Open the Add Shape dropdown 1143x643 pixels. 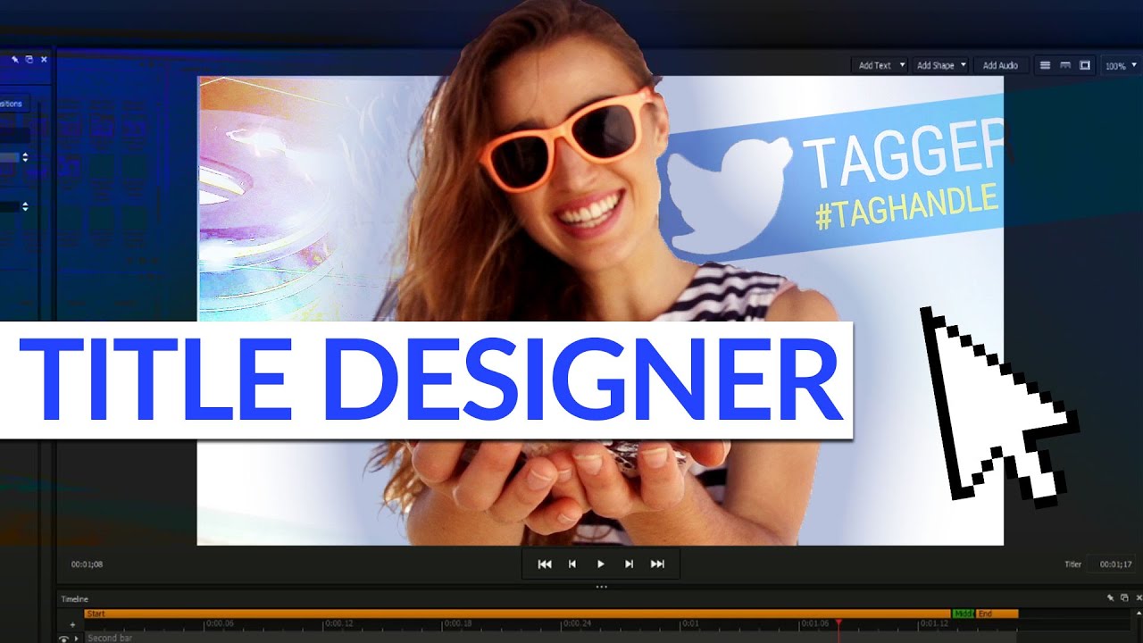940,65
